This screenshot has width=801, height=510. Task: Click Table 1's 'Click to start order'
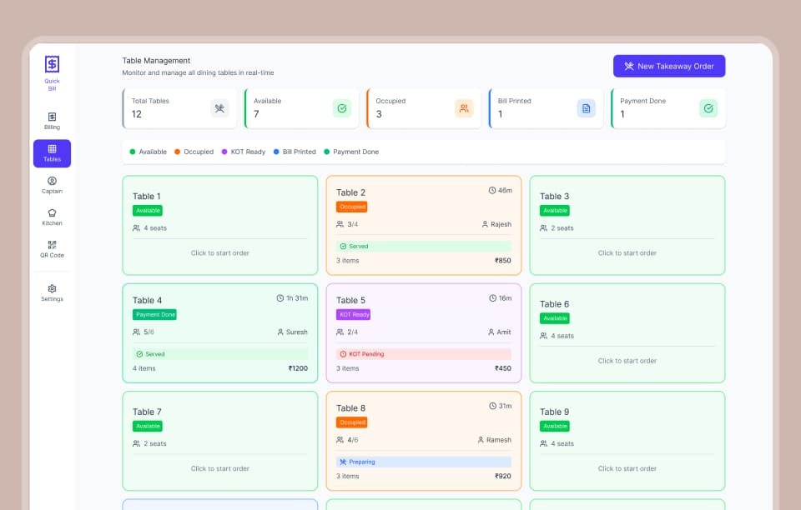click(x=219, y=253)
